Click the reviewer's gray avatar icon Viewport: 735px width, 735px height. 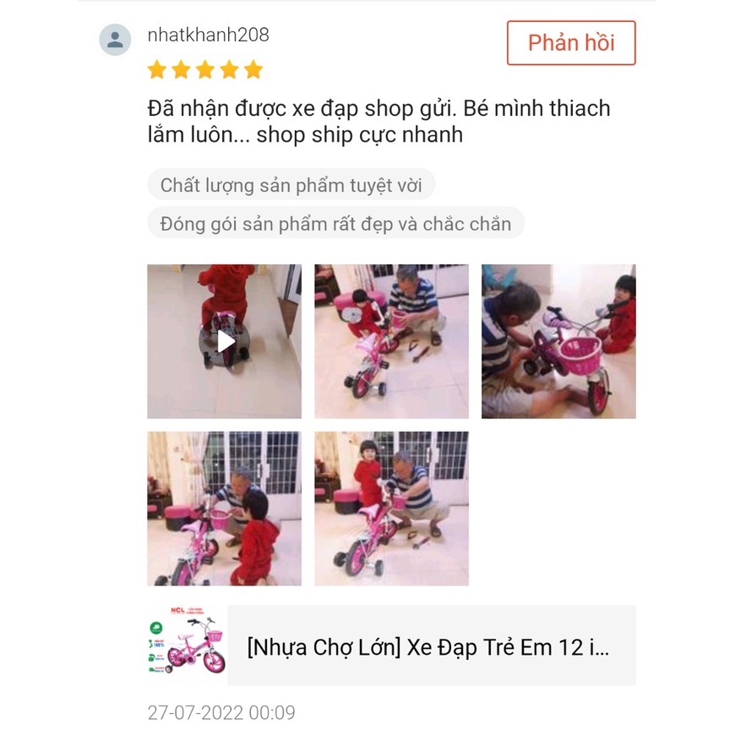115,40
